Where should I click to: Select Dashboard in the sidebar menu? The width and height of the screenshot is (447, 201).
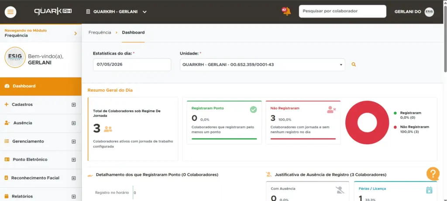pyautogui.click(x=41, y=86)
